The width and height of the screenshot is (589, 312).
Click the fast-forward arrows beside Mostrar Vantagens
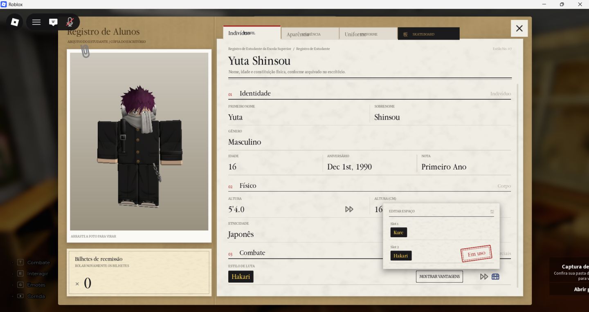(484, 276)
